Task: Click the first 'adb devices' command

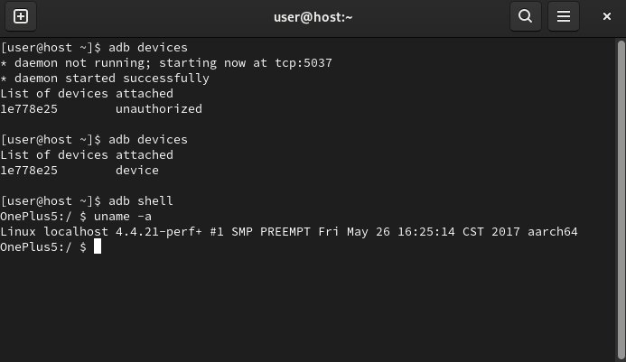Action: pyautogui.click(x=148, y=48)
